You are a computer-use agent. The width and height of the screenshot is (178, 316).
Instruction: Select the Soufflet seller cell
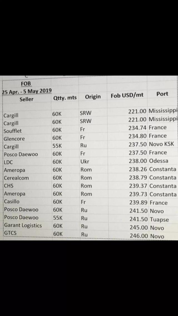[13, 131]
